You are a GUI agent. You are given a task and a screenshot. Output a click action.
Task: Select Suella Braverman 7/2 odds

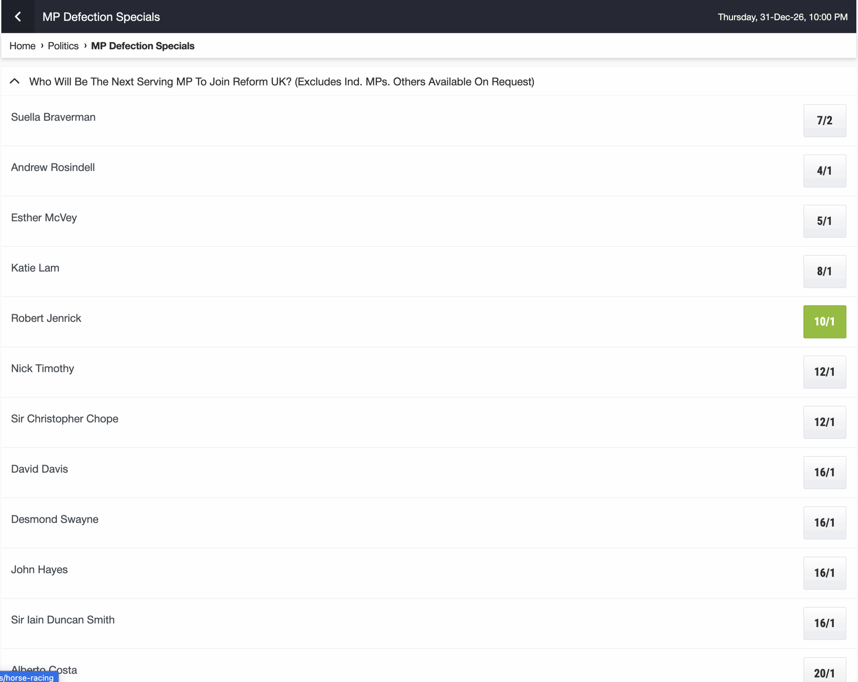coord(824,121)
